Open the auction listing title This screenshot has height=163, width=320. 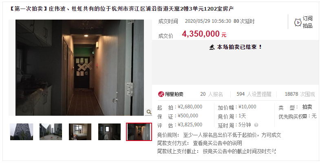(122, 9)
